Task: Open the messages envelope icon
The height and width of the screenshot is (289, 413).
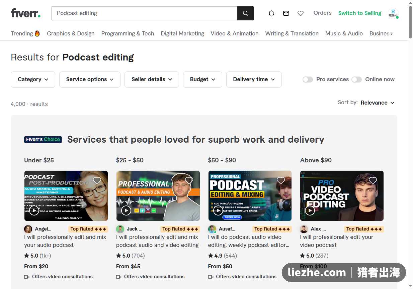Action: [x=286, y=13]
